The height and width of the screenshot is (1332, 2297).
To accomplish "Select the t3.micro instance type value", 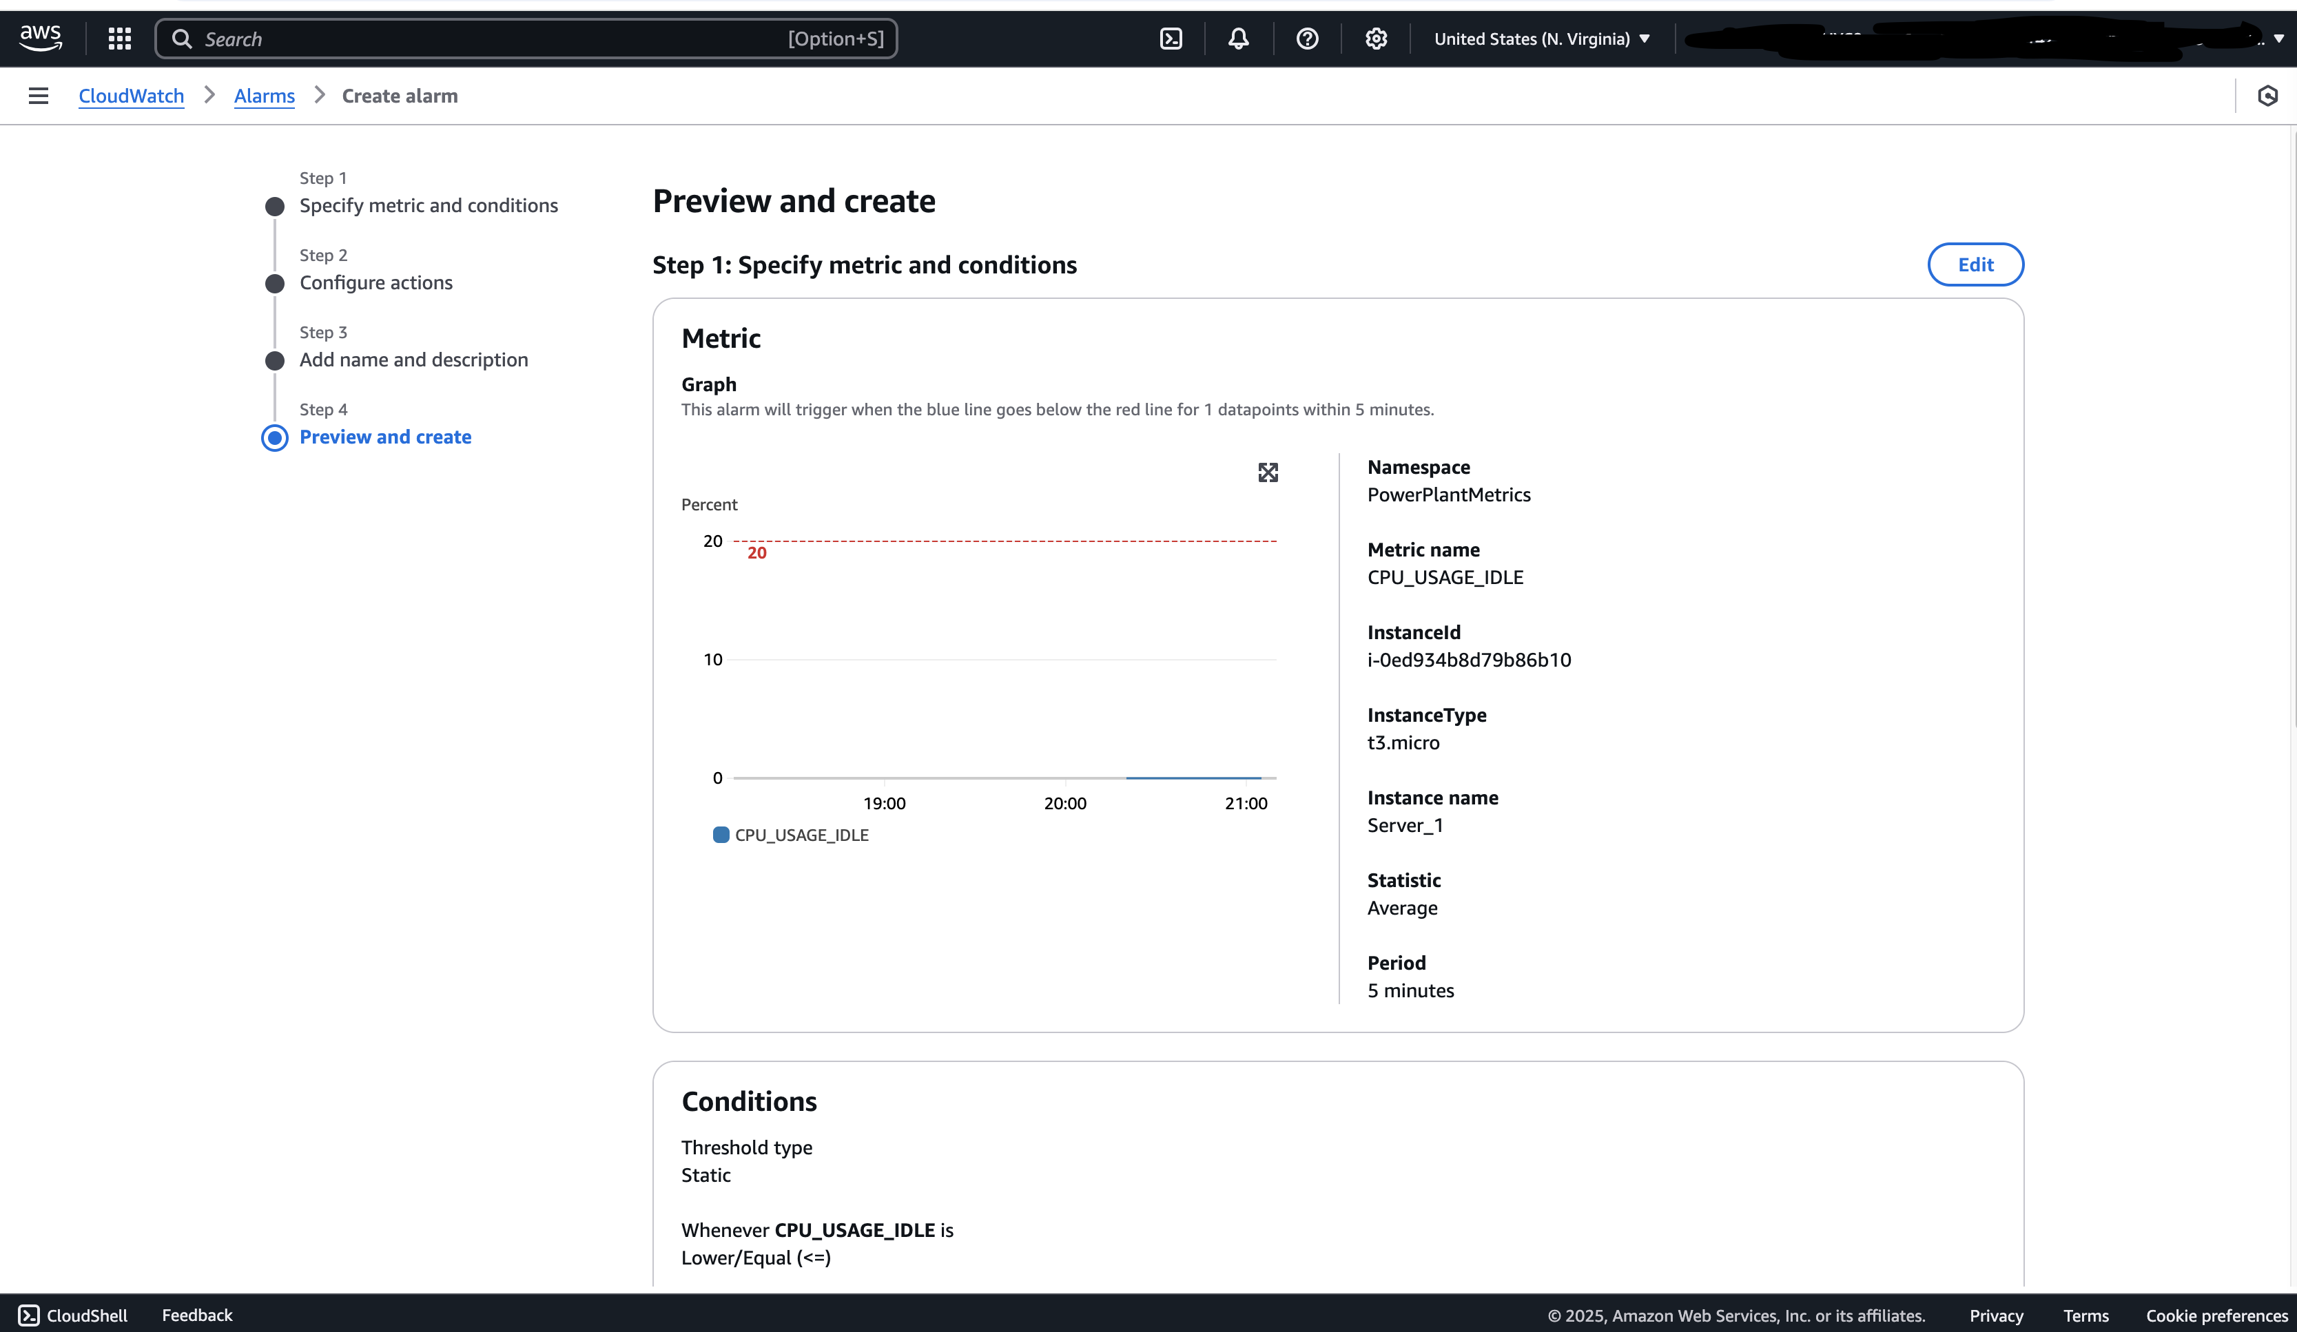I will (x=1403, y=742).
